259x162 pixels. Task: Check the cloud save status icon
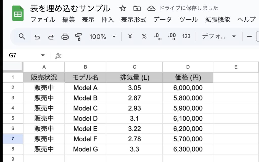coord(151,8)
